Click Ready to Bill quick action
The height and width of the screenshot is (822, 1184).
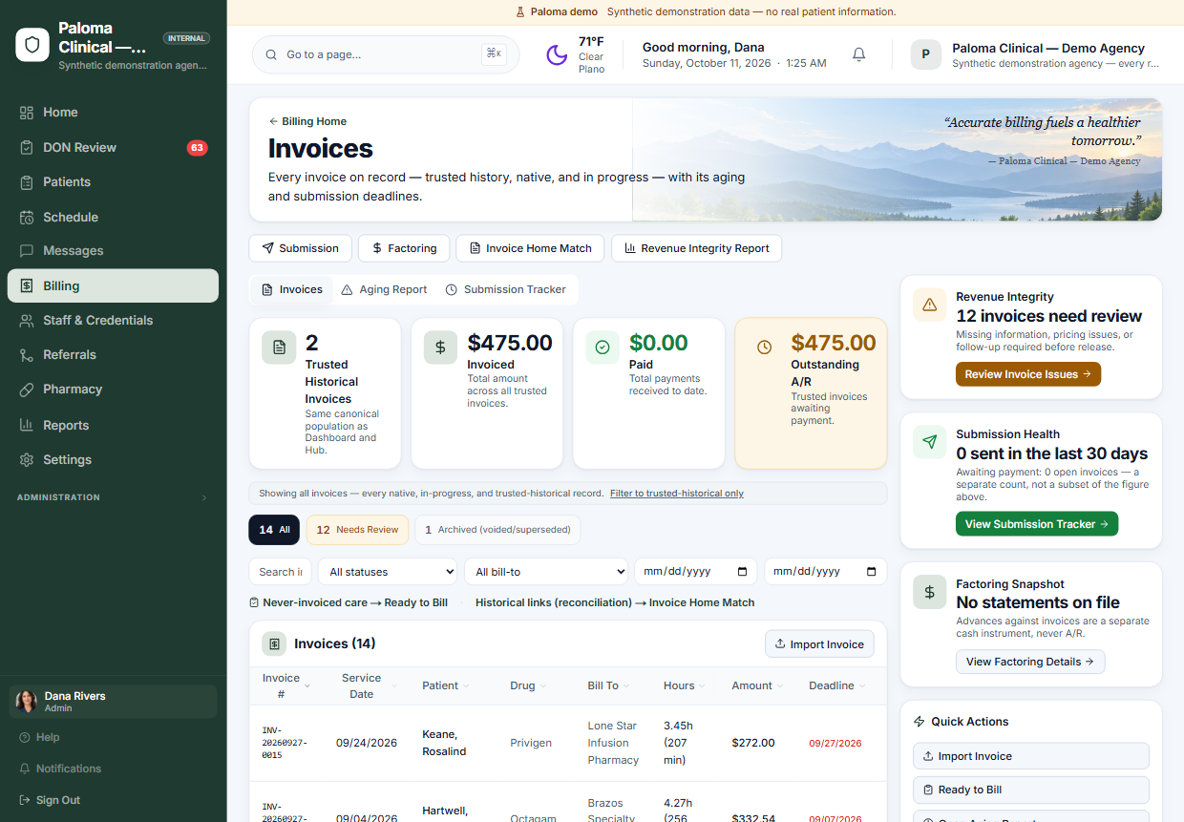point(1031,790)
